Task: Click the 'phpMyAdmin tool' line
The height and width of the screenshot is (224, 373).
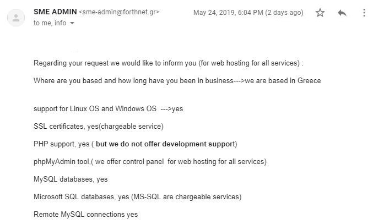Action: tap(150, 161)
